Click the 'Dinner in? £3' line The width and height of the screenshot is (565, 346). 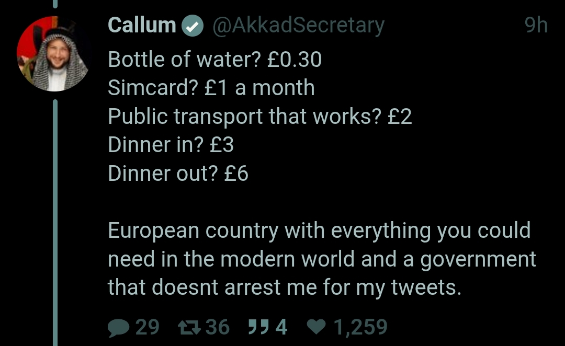(x=171, y=145)
